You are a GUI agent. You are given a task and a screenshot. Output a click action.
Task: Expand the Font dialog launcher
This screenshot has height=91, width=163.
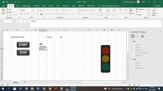pos(44,17)
